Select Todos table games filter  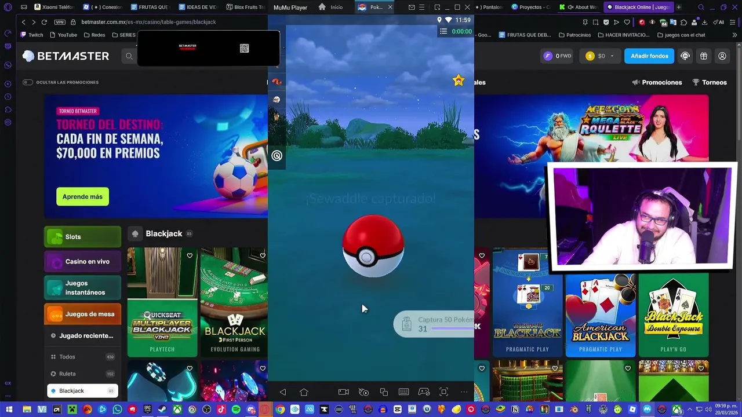point(82,357)
